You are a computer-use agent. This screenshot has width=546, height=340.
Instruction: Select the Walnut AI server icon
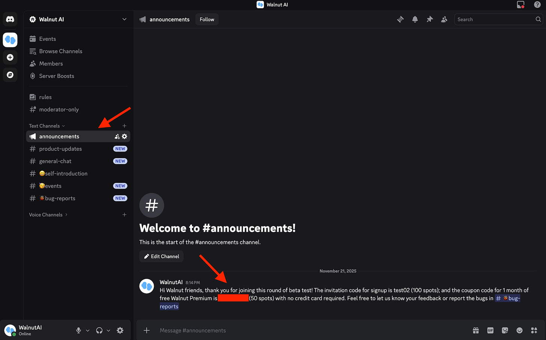tap(10, 40)
